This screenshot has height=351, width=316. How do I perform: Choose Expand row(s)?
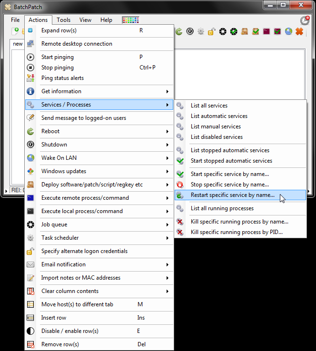99,30
